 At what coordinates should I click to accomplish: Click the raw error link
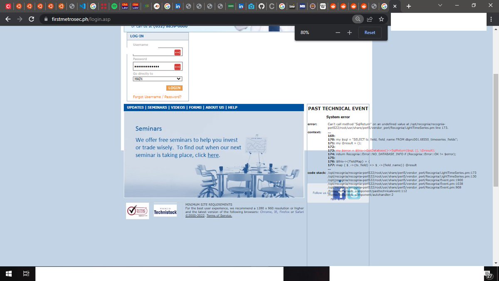pos(338,199)
